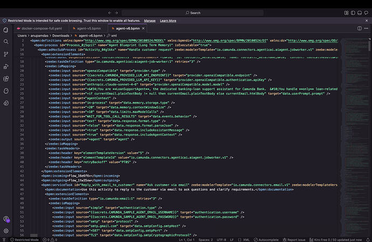Dismiss the Restricted Mode banner
Viewport: 372px width, 242px height.
[x=367, y=21]
